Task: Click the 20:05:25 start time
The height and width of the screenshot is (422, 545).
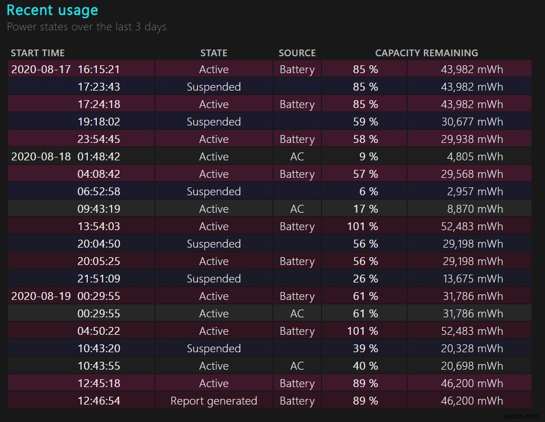Action: click(x=99, y=261)
